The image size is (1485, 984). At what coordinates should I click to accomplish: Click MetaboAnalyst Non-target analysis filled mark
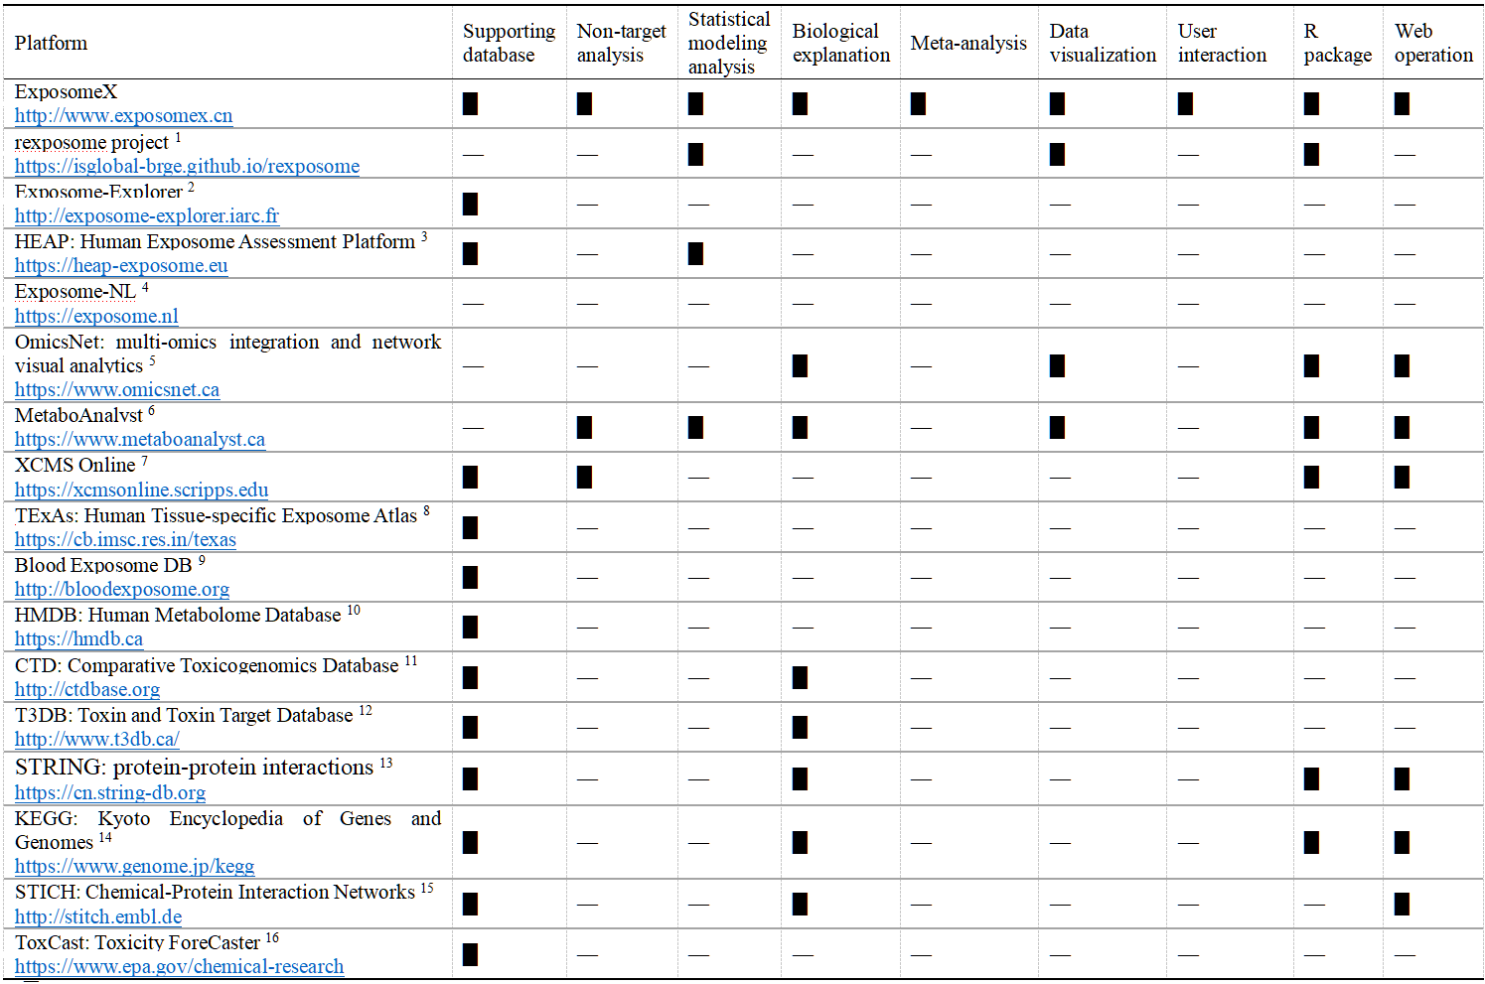pyautogui.click(x=584, y=427)
